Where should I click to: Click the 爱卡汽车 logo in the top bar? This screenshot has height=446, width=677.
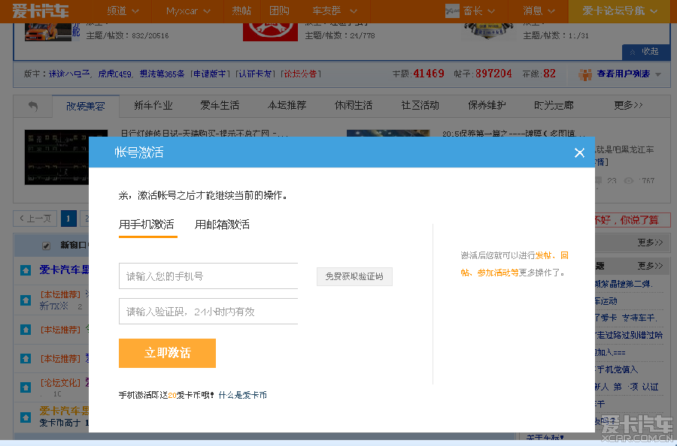click(41, 11)
